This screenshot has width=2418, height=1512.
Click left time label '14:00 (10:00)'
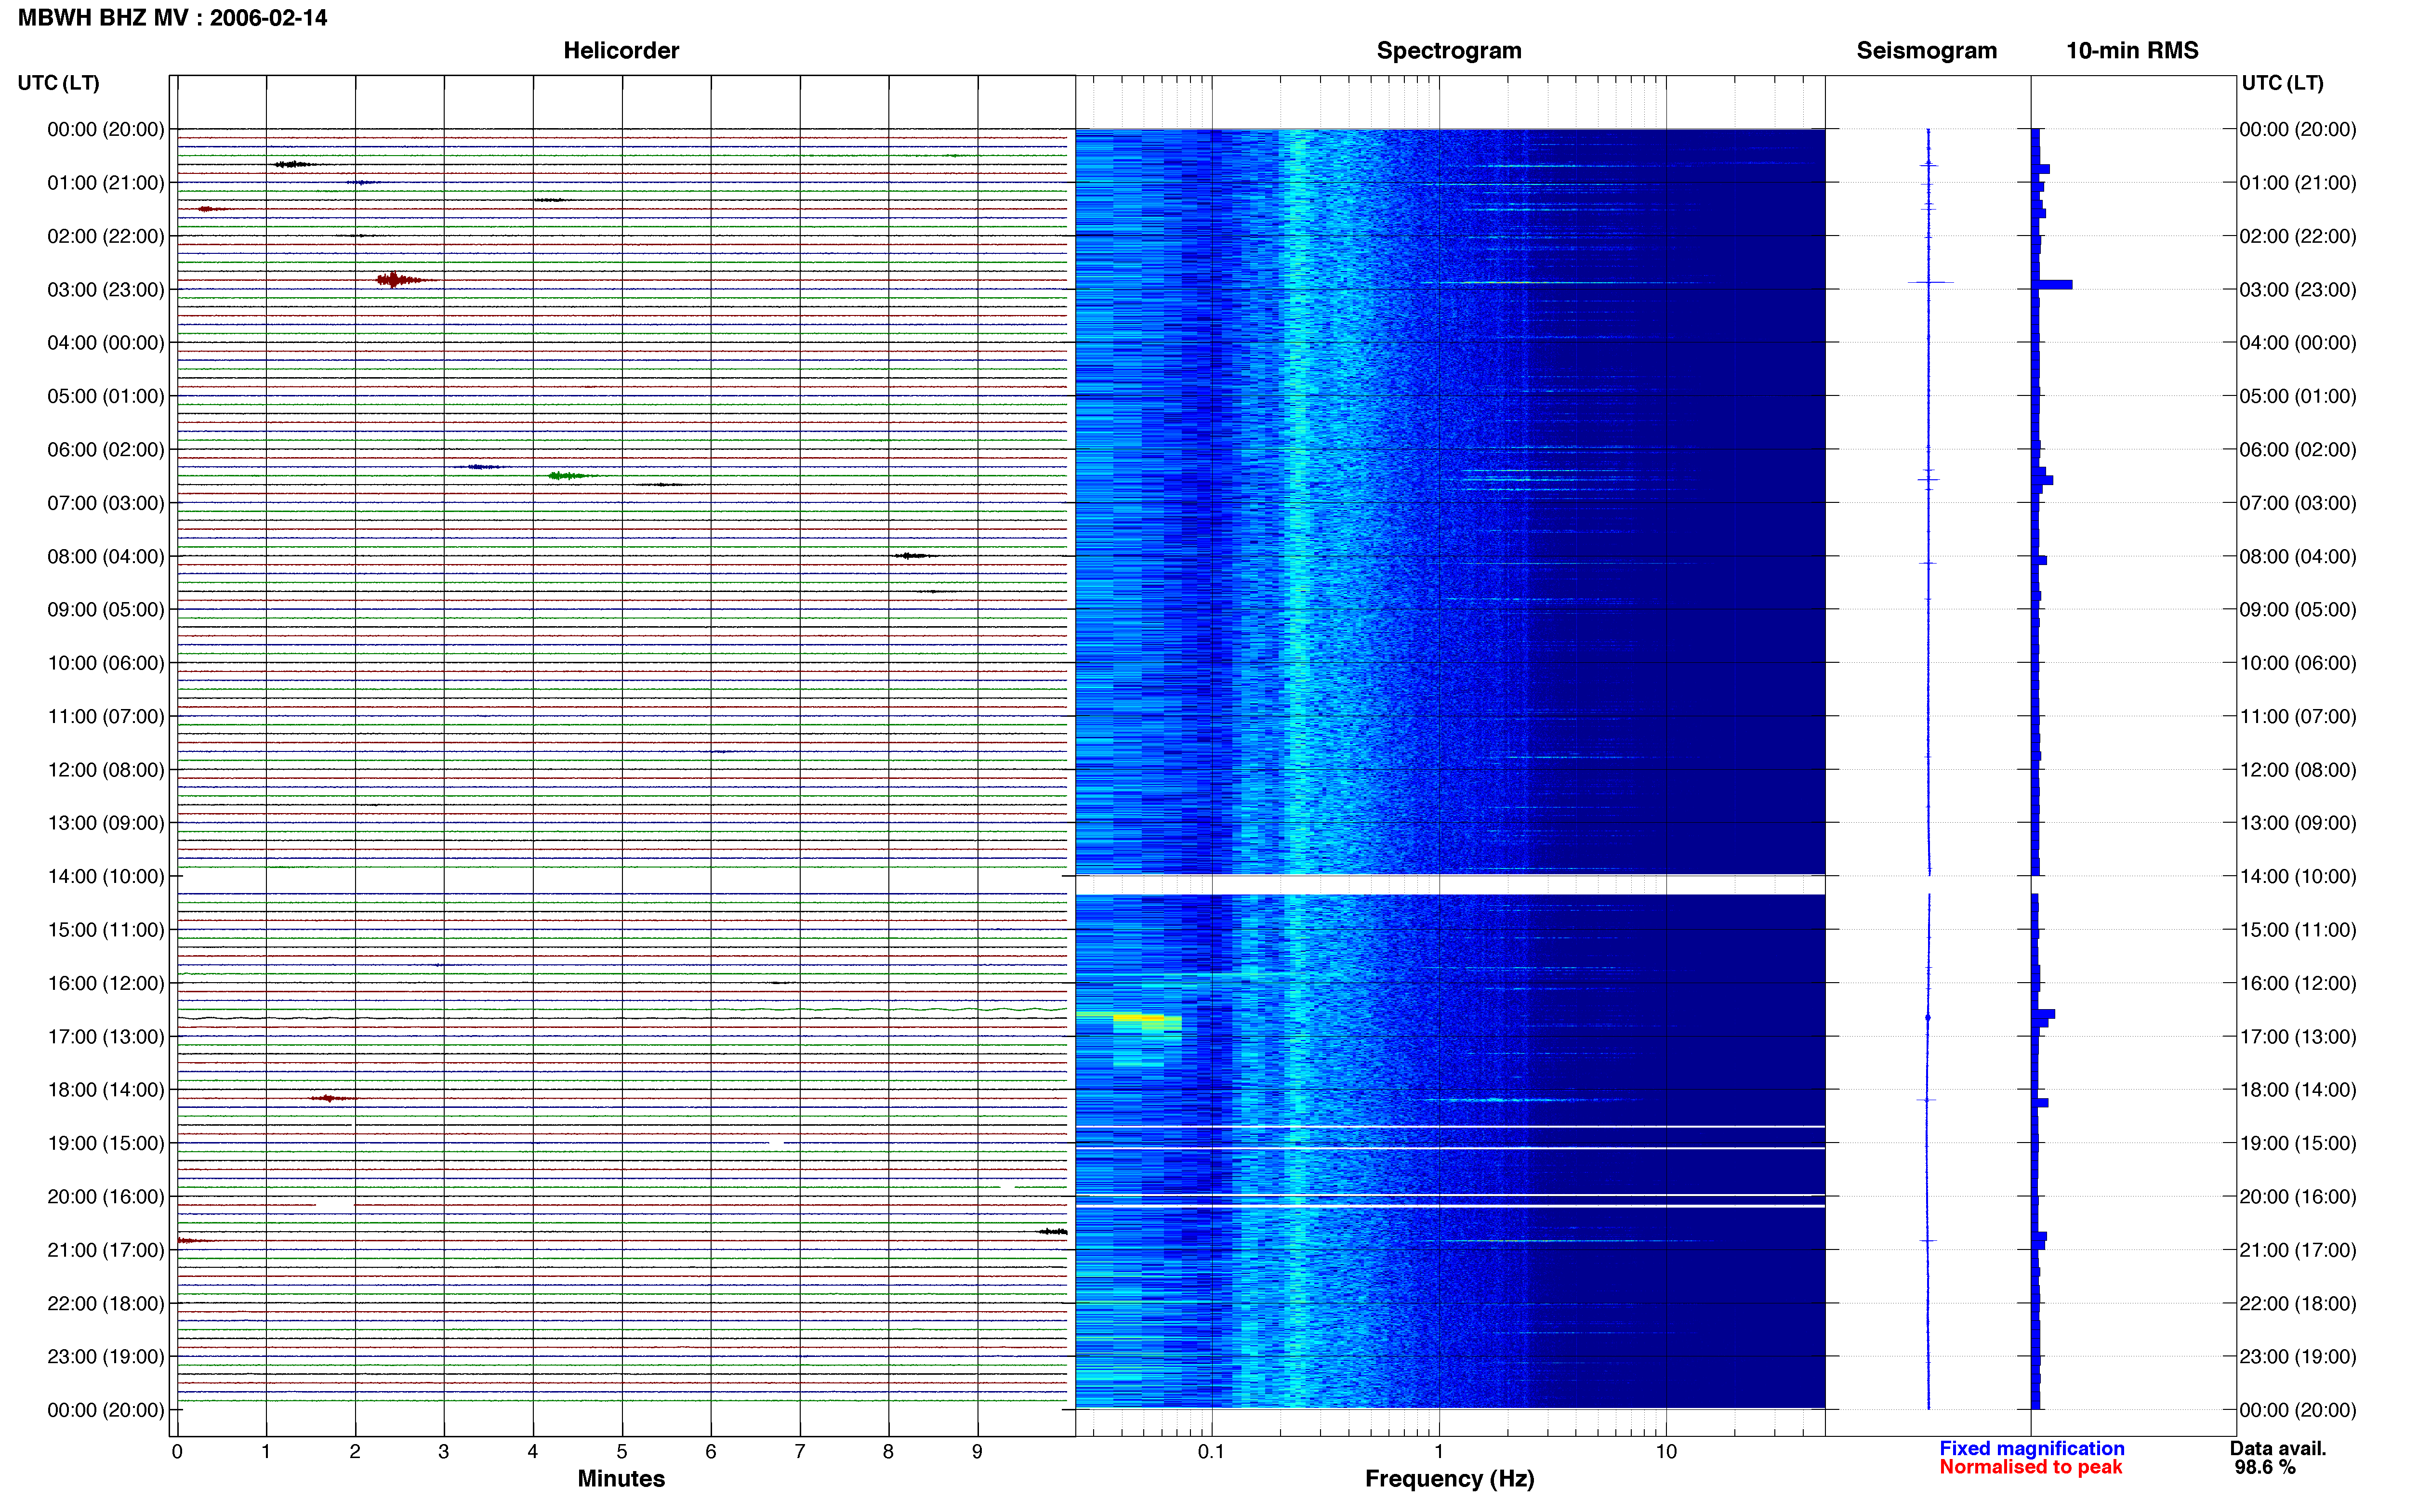tap(106, 877)
